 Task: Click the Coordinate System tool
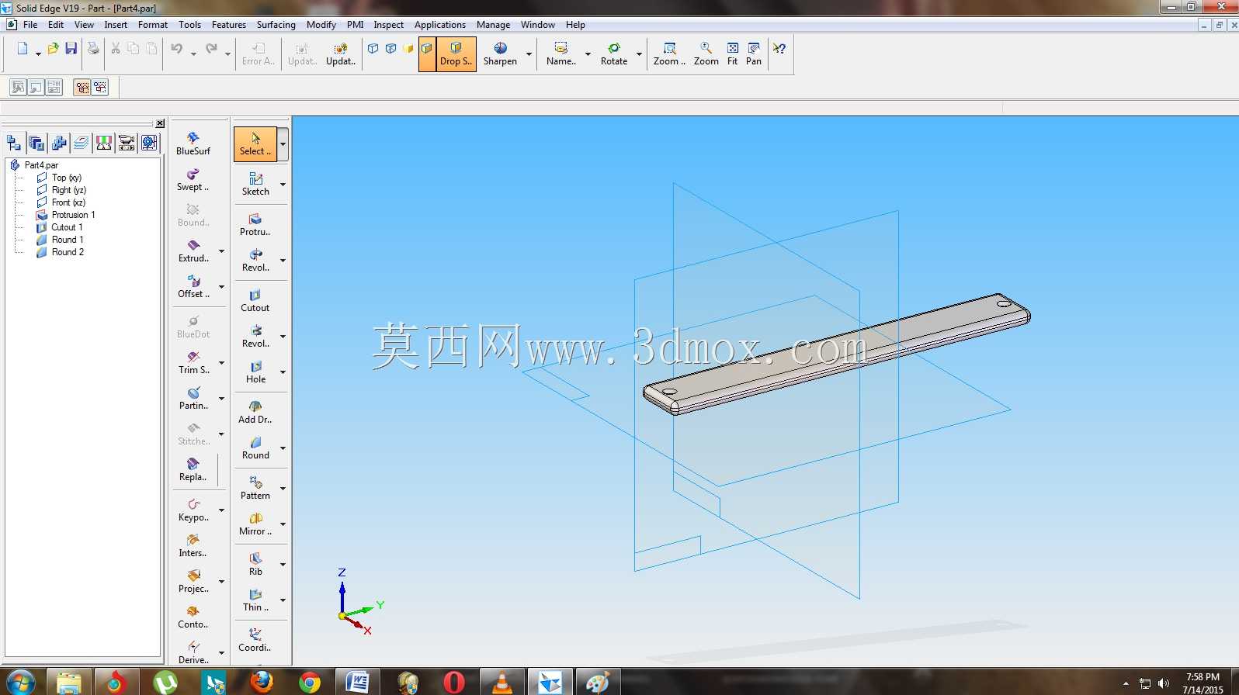(x=255, y=640)
